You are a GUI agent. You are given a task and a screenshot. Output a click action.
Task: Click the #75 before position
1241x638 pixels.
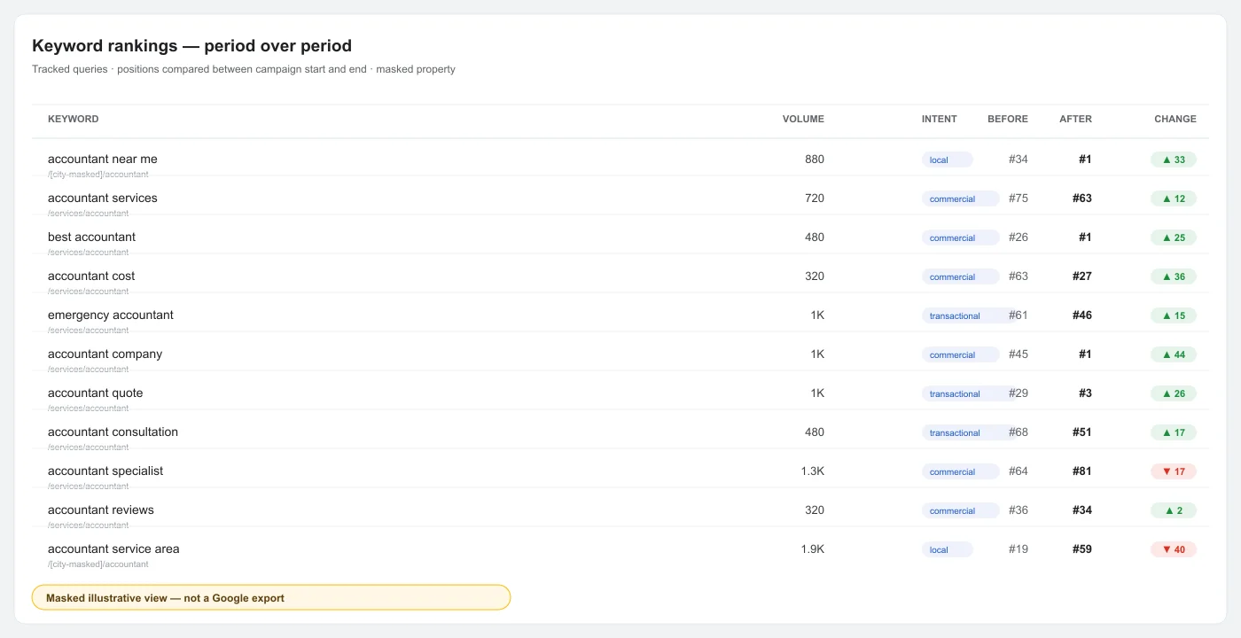(1019, 198)
